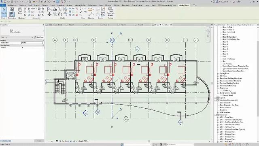
Task: Click the lower padlock icon on grid E
Action: tap(121, 109)
